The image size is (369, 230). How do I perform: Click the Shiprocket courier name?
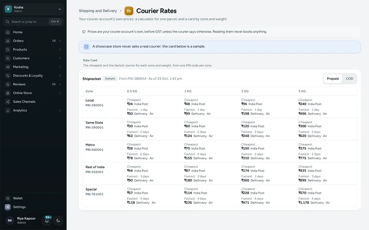pos(92,79)
